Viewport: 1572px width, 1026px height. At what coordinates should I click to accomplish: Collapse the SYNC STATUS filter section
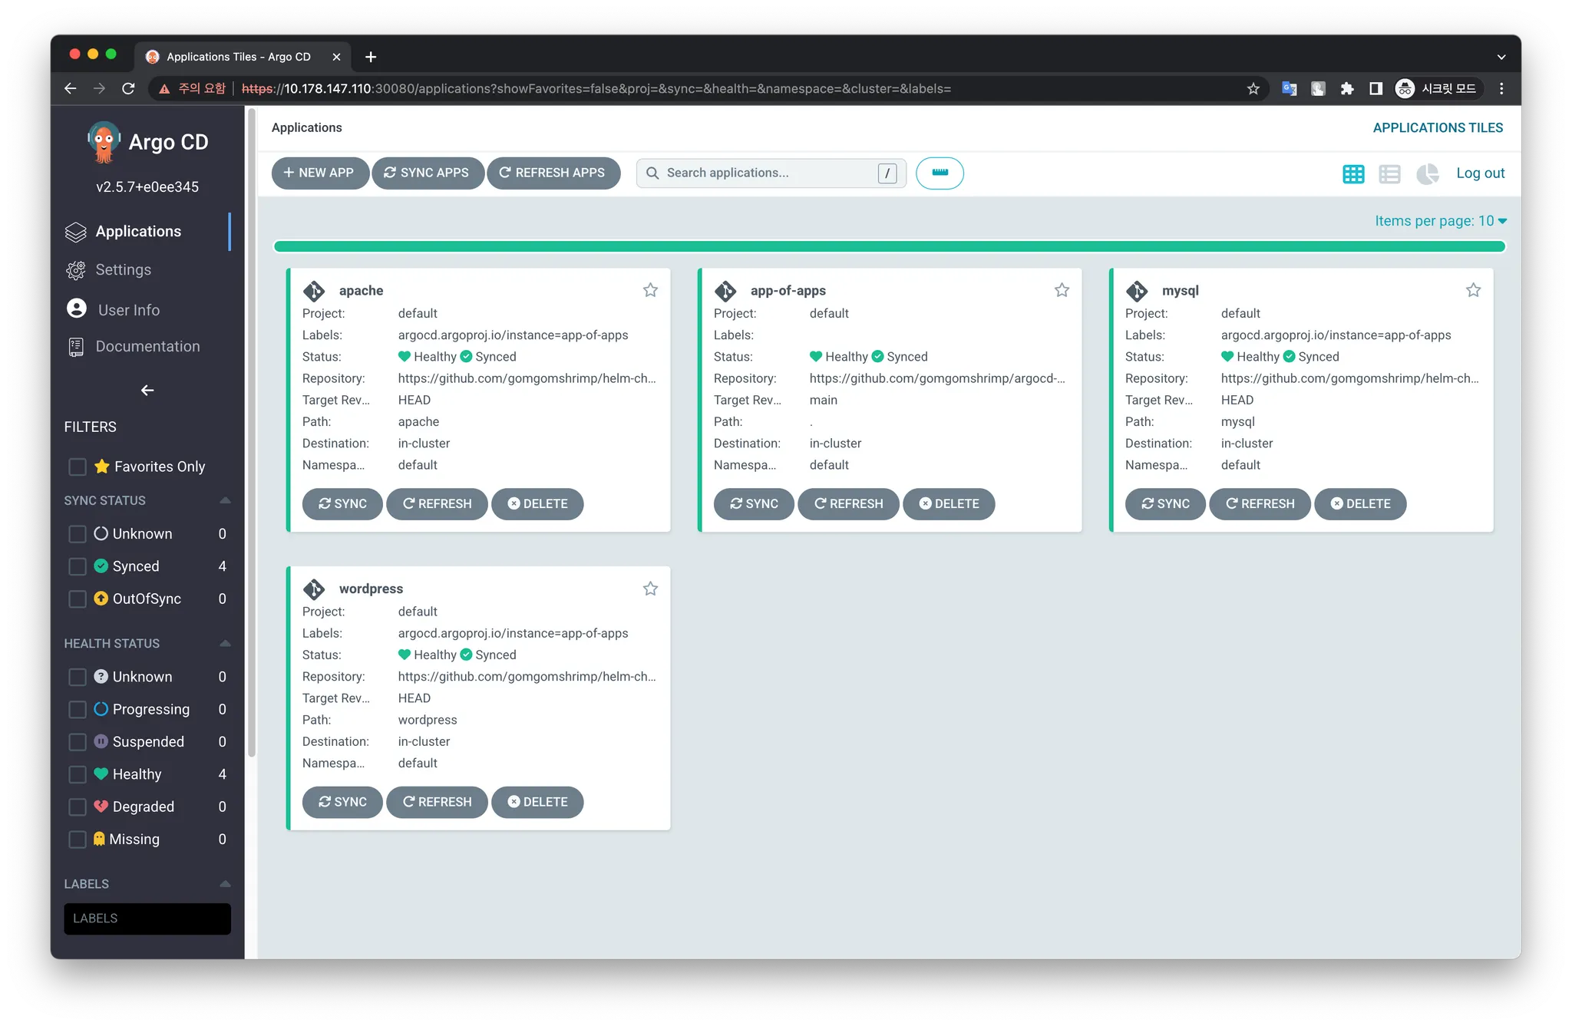tap(225, 500)
